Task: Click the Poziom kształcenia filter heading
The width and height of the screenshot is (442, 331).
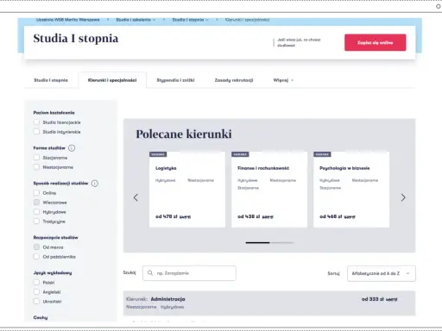Action: (54, 113)
